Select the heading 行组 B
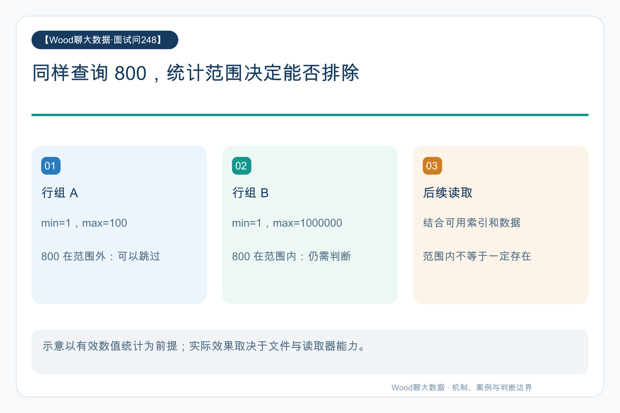 coord(250,193)
